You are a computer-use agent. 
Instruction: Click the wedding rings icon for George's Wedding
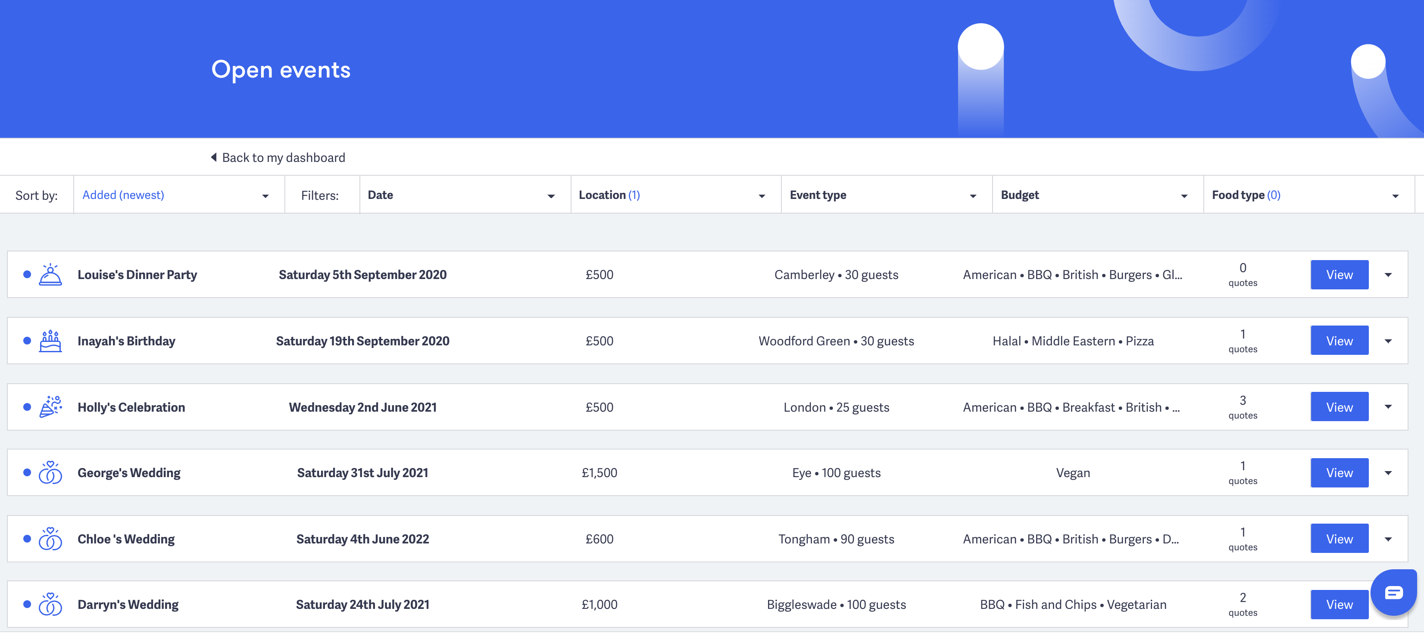pos(50,473)
